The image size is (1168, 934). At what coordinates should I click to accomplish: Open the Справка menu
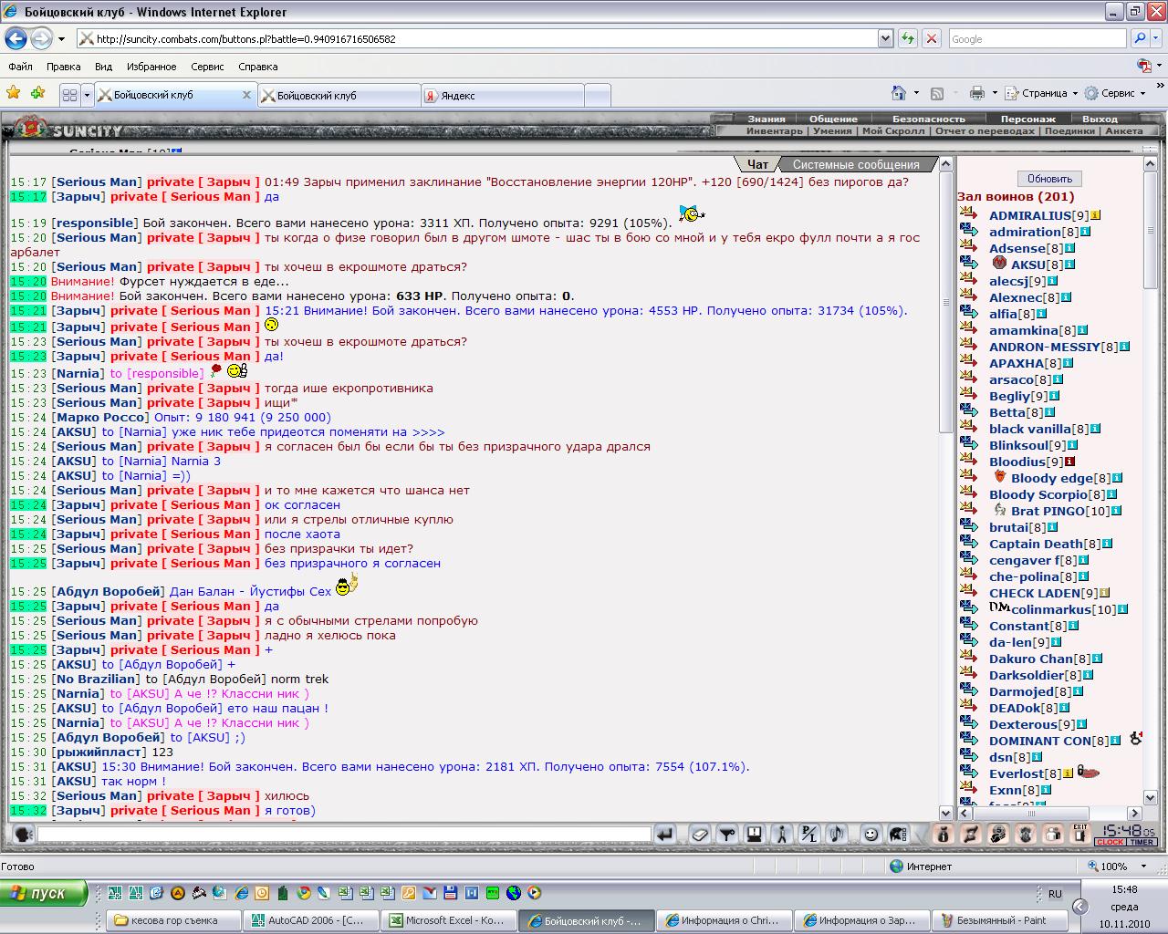click(x=257, y=67)
